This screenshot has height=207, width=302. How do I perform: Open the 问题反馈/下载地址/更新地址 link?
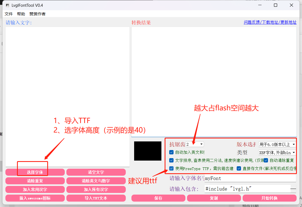(270, 22)
